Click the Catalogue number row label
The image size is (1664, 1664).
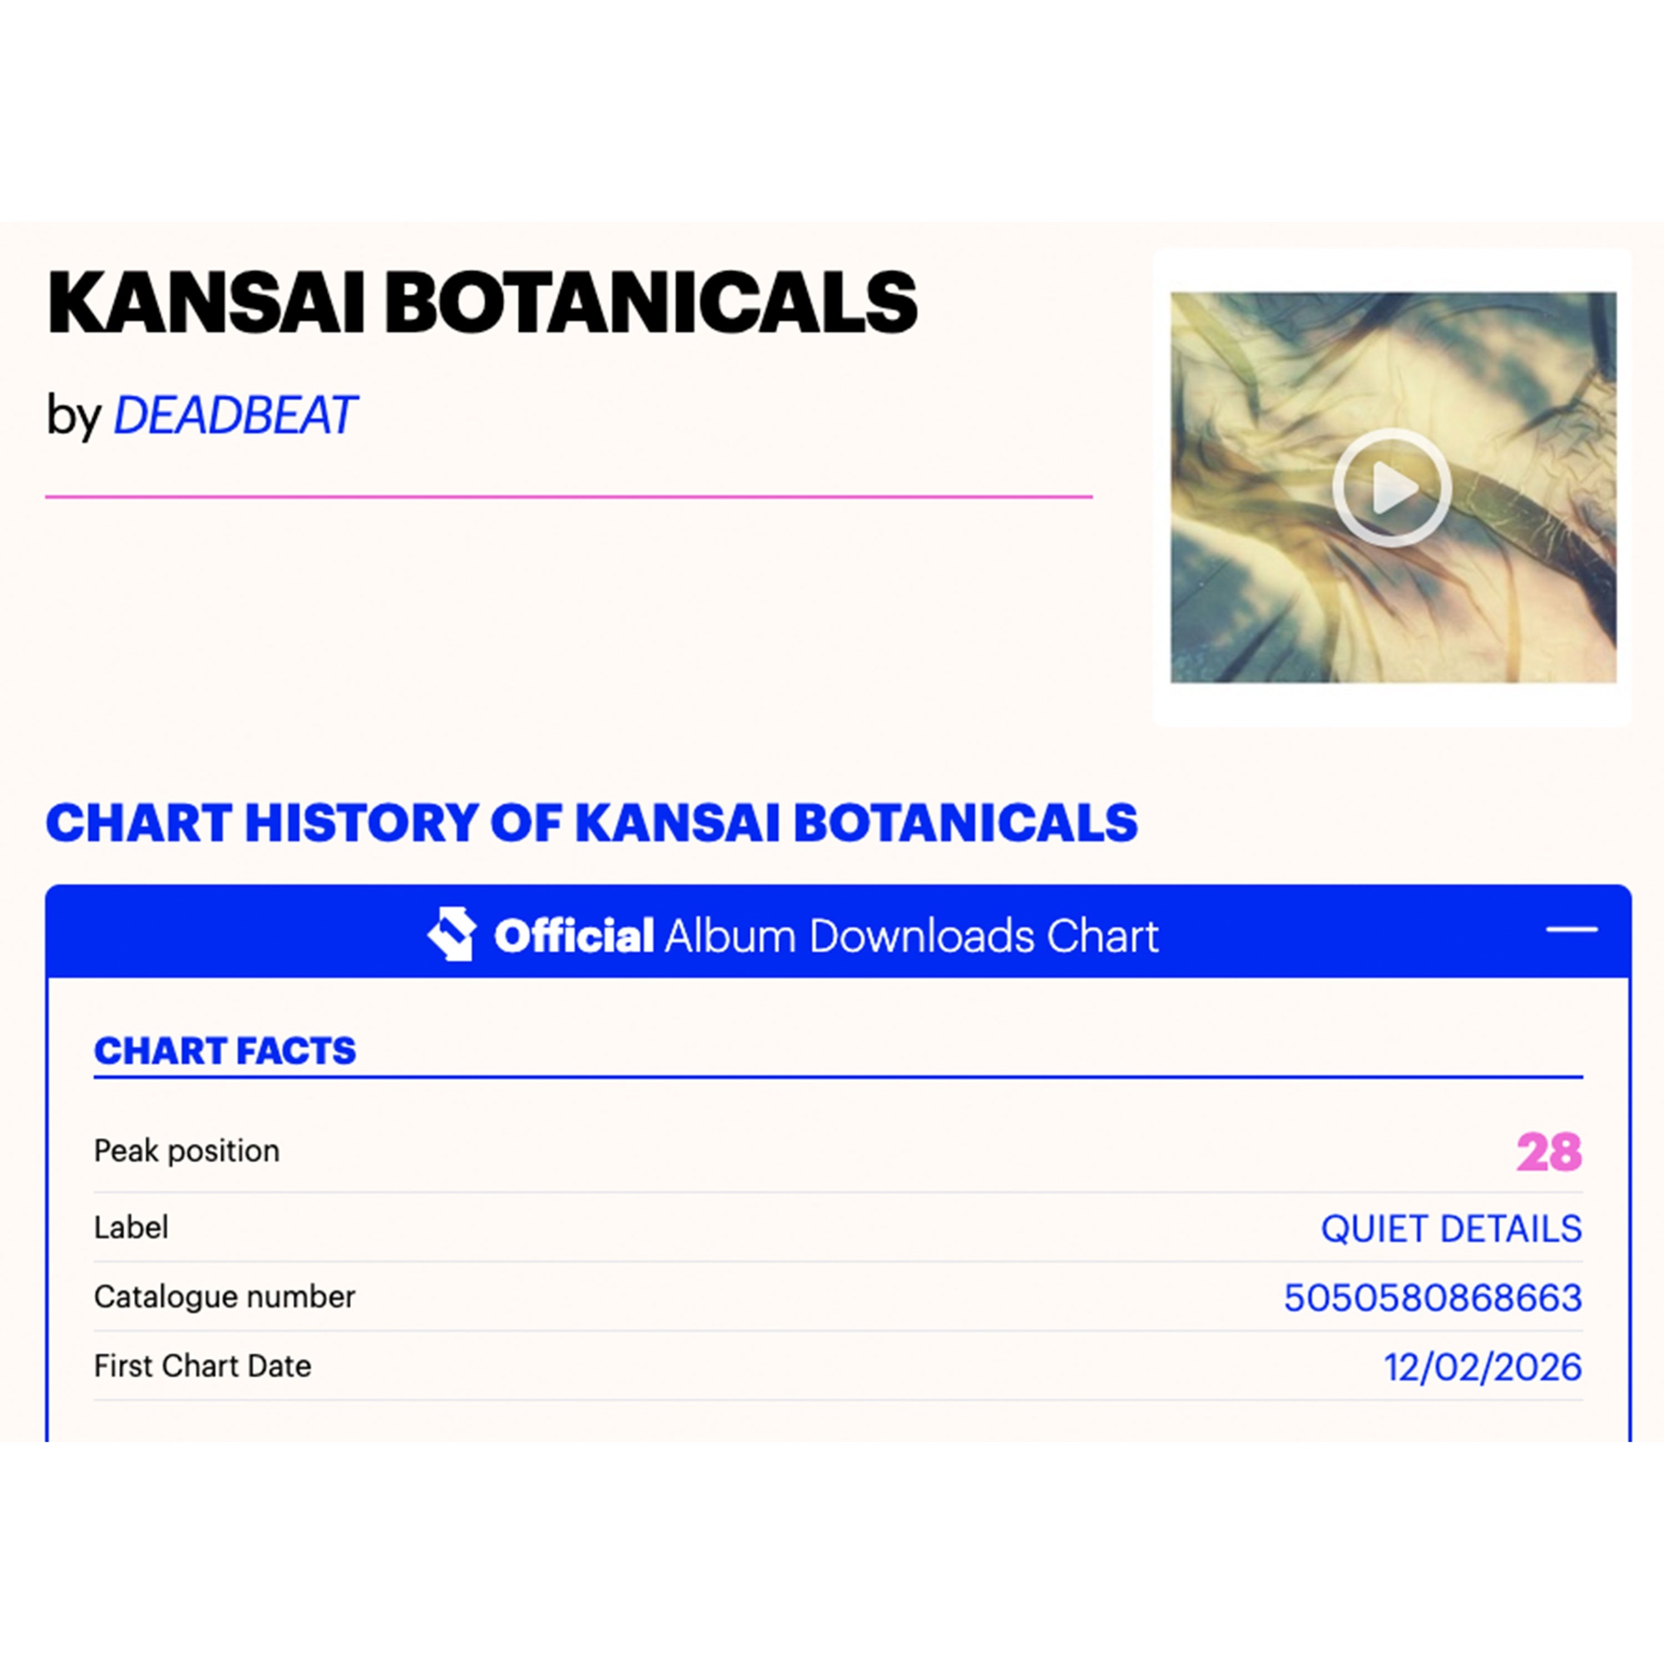224,1296
